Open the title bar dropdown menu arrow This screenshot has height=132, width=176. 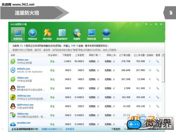[x=146, y=24]
